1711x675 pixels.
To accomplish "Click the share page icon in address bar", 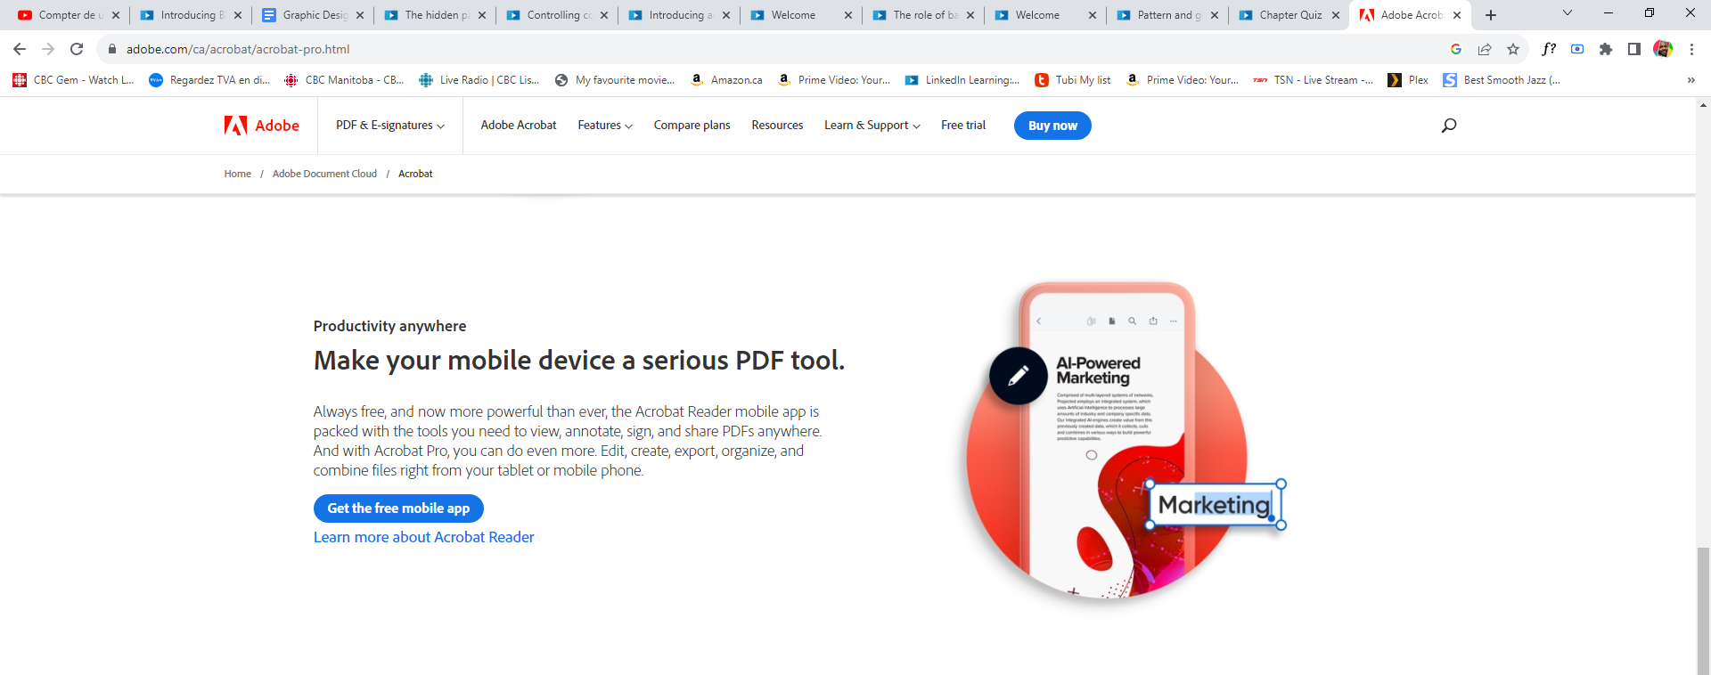I will (x=1485, y=49).
